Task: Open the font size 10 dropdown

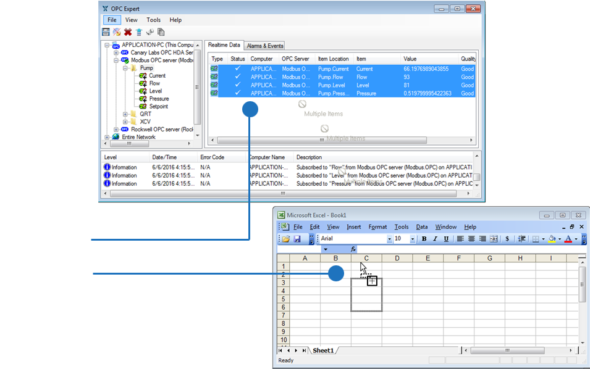Action: click(x=413, y=239)
